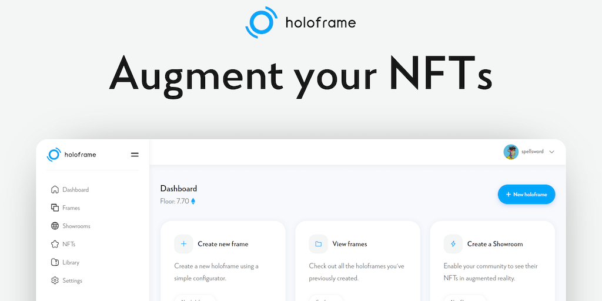The image size is (602, 301).
Task: Click the NFTs star-shaped icon
Action: pyautogui.click(x=55, y=244)
